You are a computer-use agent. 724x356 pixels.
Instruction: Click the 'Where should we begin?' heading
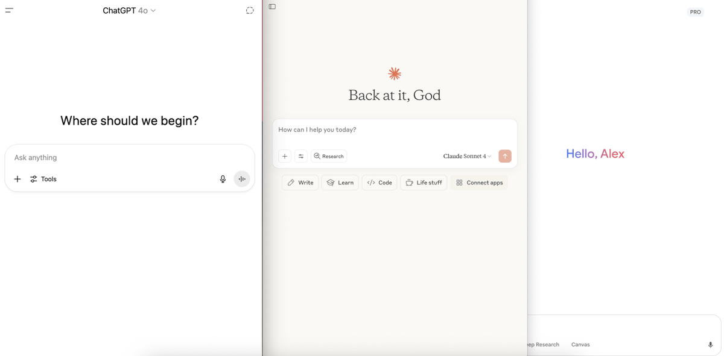point(130,120)
